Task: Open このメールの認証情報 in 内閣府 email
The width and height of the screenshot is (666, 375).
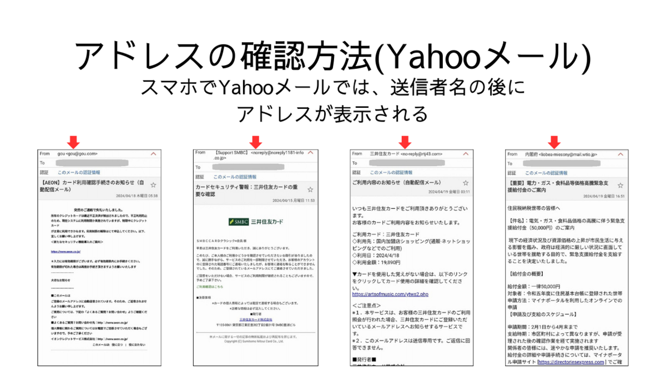Action: pos(547,172)
